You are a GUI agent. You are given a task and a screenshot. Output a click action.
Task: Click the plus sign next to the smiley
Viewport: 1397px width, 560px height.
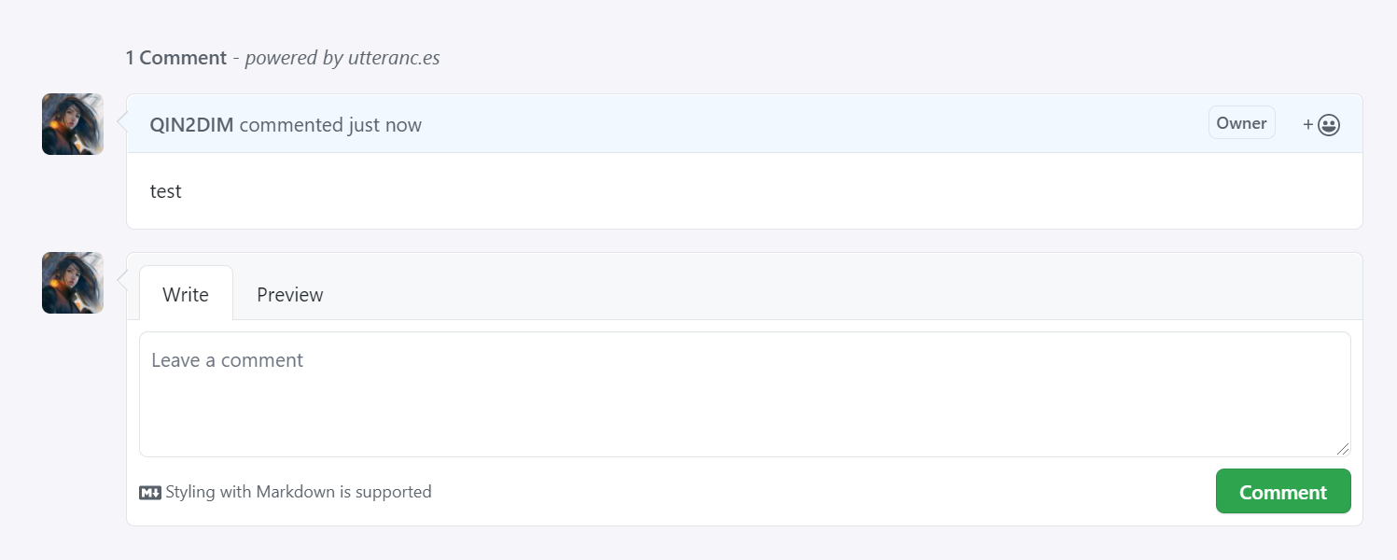point(1308,125)
